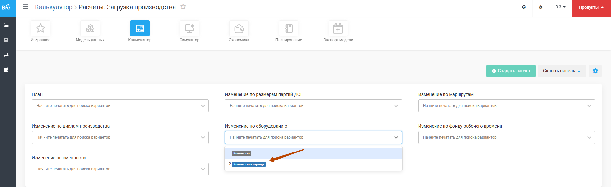Open Экономика section
The height and width of the screenshot is (187, 611).
pos(239,31)
